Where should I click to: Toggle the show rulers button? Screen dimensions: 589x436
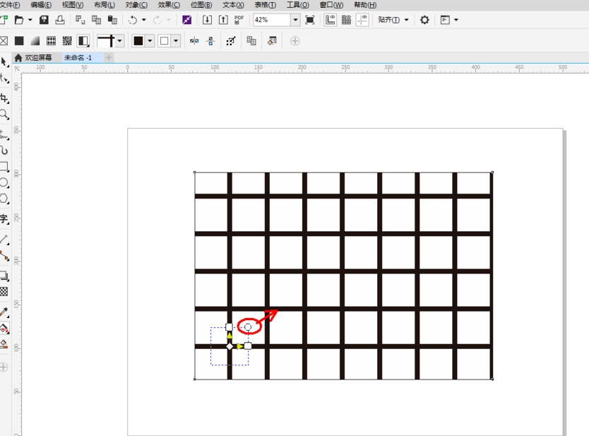pyautogui.click(x=330, y=20)
